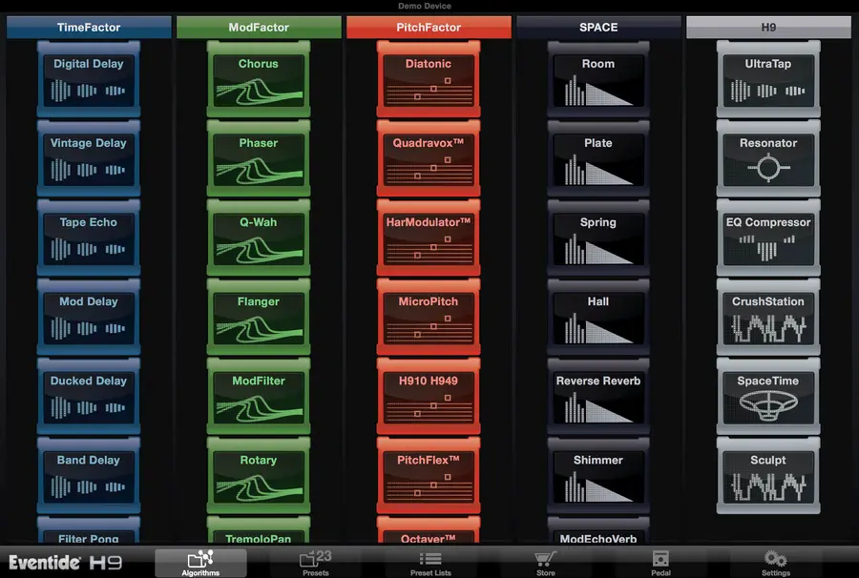The width and height of the screenshot is (859, 578).
Task: Select the PitchFlex algorithm tile
Action: (x=429, y=476)
